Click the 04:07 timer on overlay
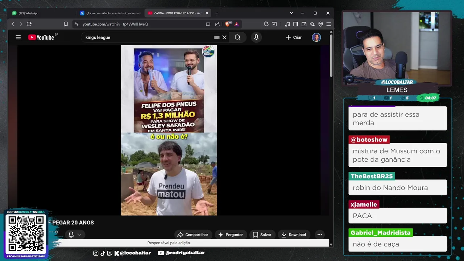 tap(428, 98)
